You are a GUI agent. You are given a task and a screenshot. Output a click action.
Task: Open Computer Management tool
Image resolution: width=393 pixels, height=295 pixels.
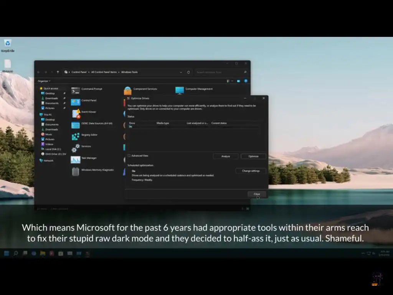point(194,90)
